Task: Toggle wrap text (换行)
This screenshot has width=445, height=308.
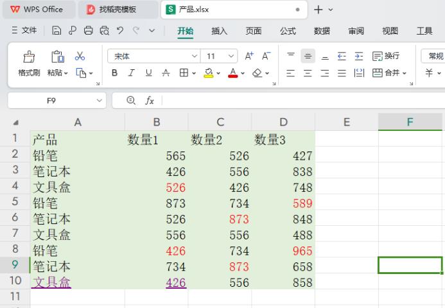Action: [x=386, y=56]
